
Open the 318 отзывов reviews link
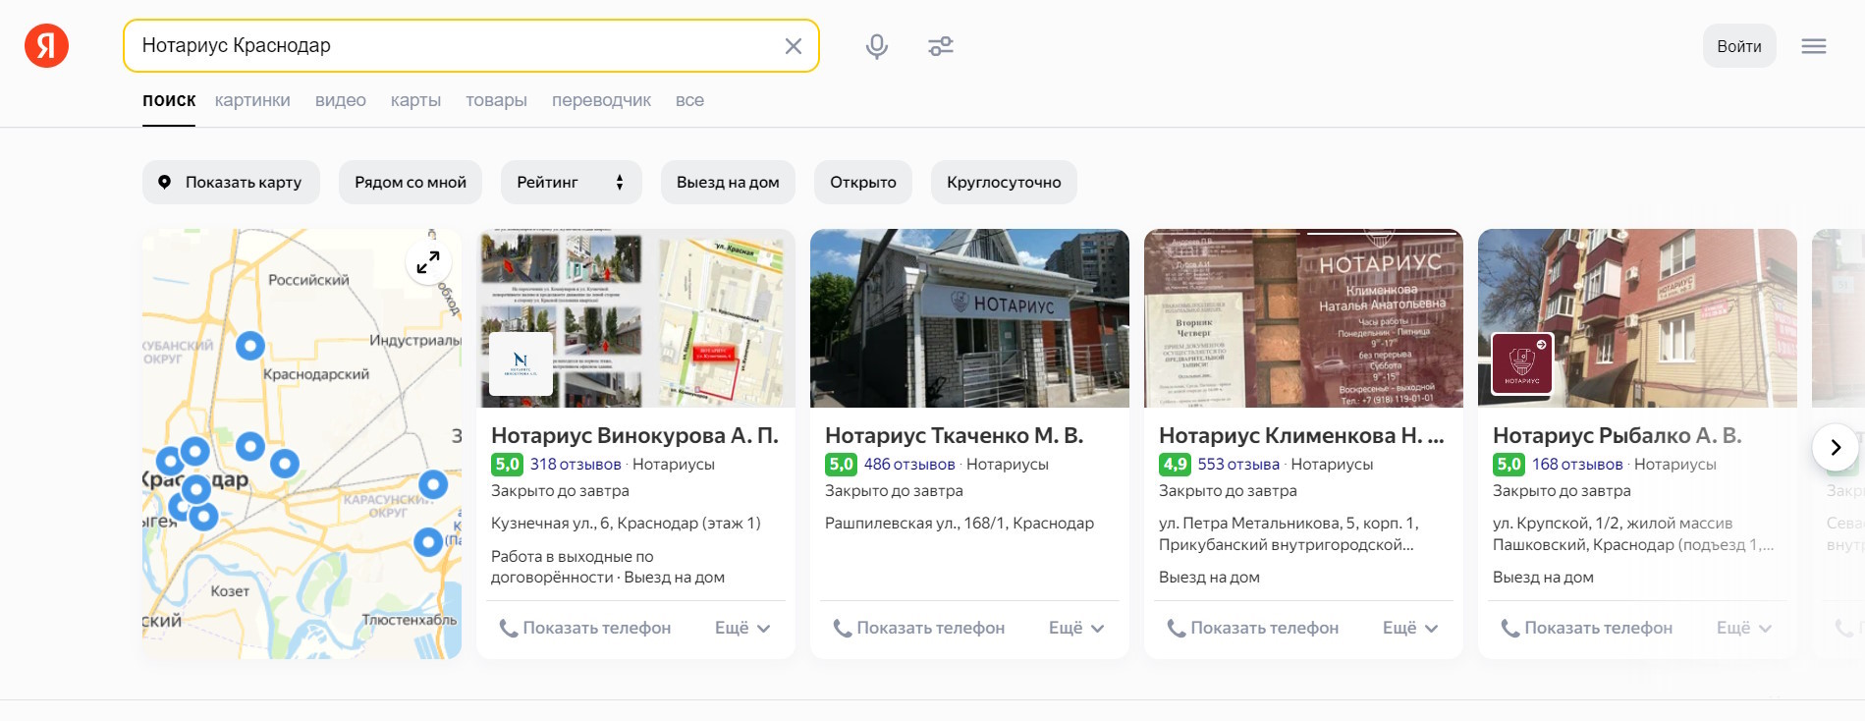[x=576, y=465]
